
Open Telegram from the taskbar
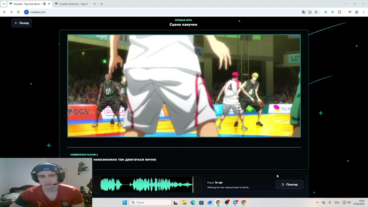(235, 202)
